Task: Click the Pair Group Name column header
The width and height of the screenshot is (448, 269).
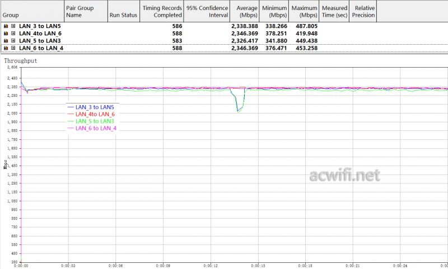Action: point(84,11)
